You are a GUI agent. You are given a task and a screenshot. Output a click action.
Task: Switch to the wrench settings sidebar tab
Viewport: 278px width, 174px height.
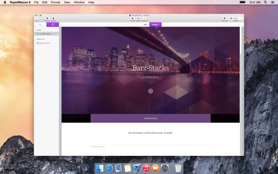40,24
